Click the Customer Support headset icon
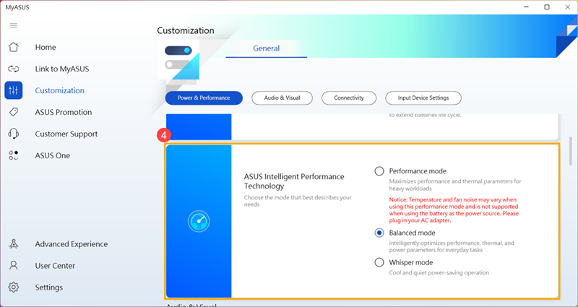 click(14, 134)
